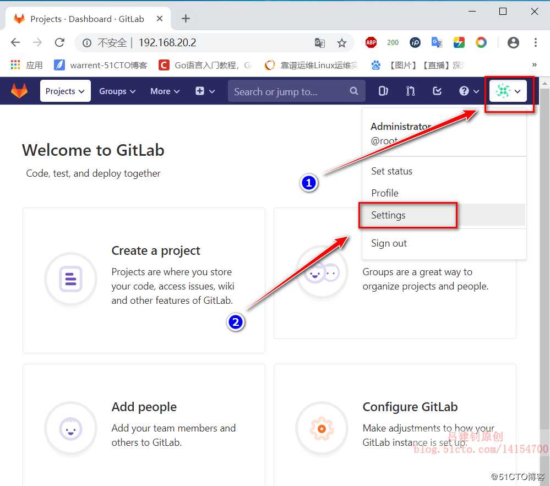Open the Add people card
The width and height of the screenshot is (550, 486).
[x=144, y=425]
